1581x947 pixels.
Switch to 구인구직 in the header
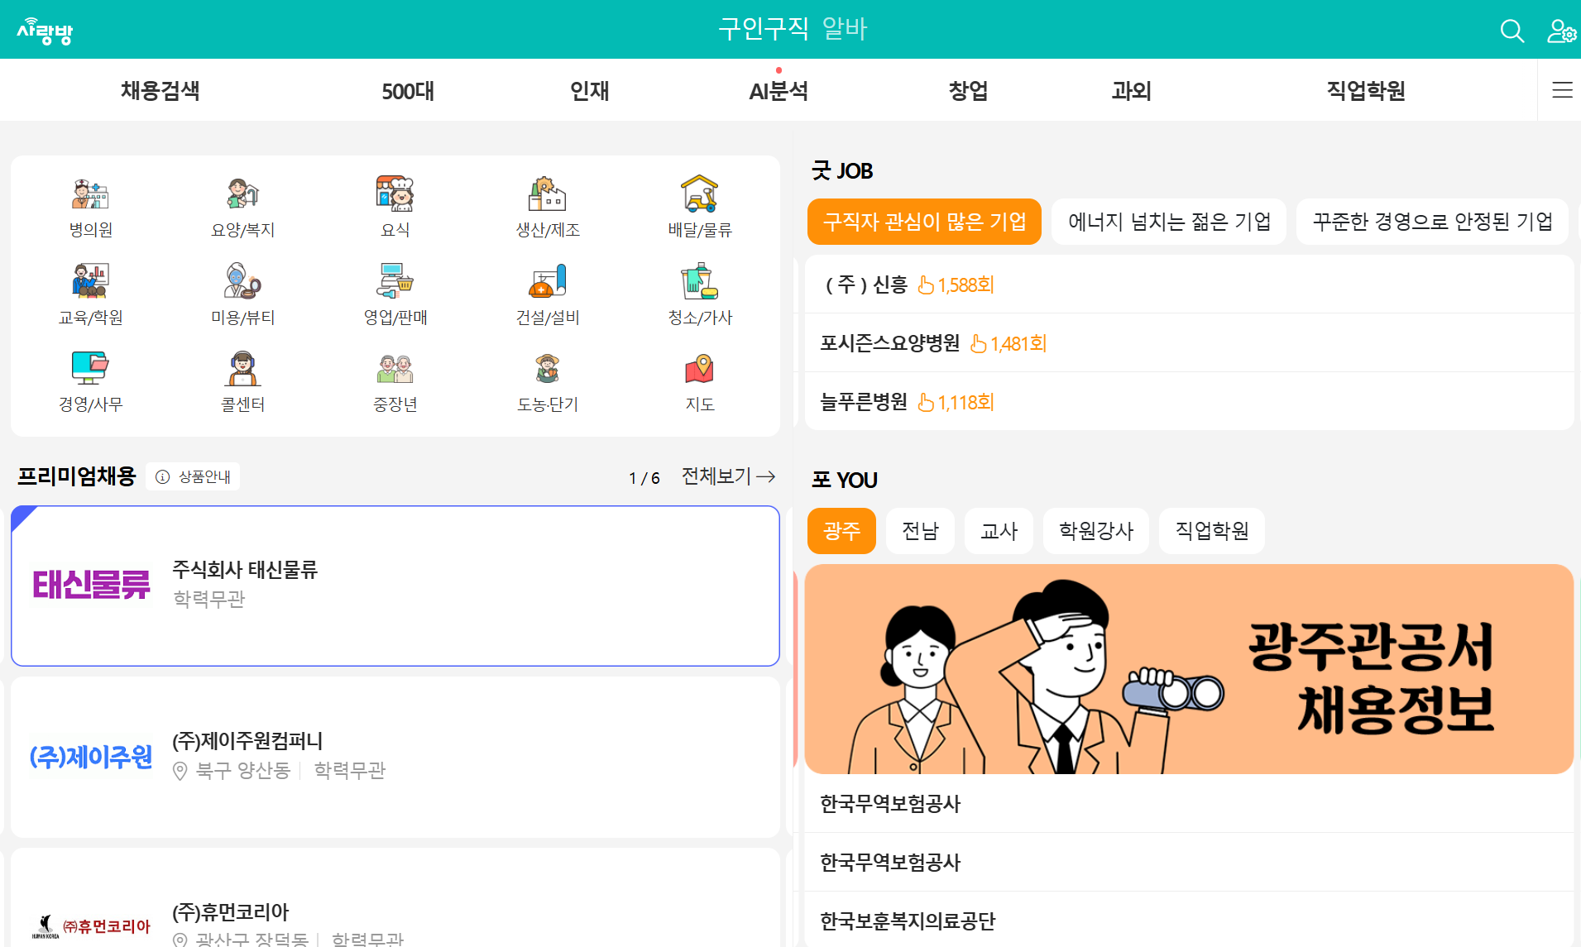point(763,29)
